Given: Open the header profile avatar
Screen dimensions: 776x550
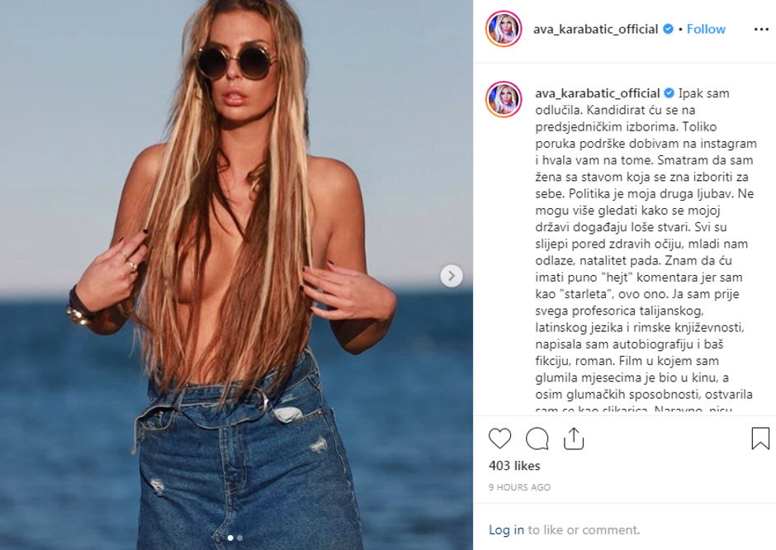Looking at the screenshot, I should [x=504, y=29].
